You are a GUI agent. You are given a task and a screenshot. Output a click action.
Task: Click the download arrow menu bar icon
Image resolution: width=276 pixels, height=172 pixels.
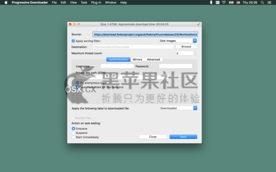pos(211,2)
